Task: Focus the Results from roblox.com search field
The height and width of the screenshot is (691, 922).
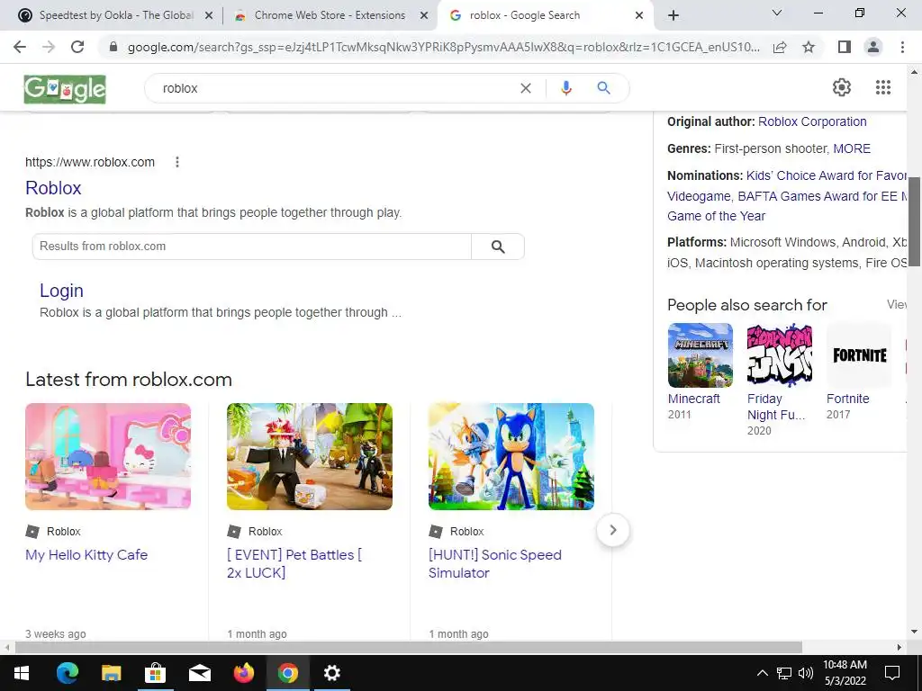Action: [x=252, y=247]
